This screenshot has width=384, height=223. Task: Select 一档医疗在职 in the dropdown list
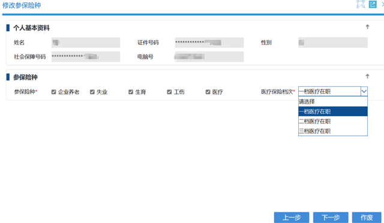coord(333,111)
